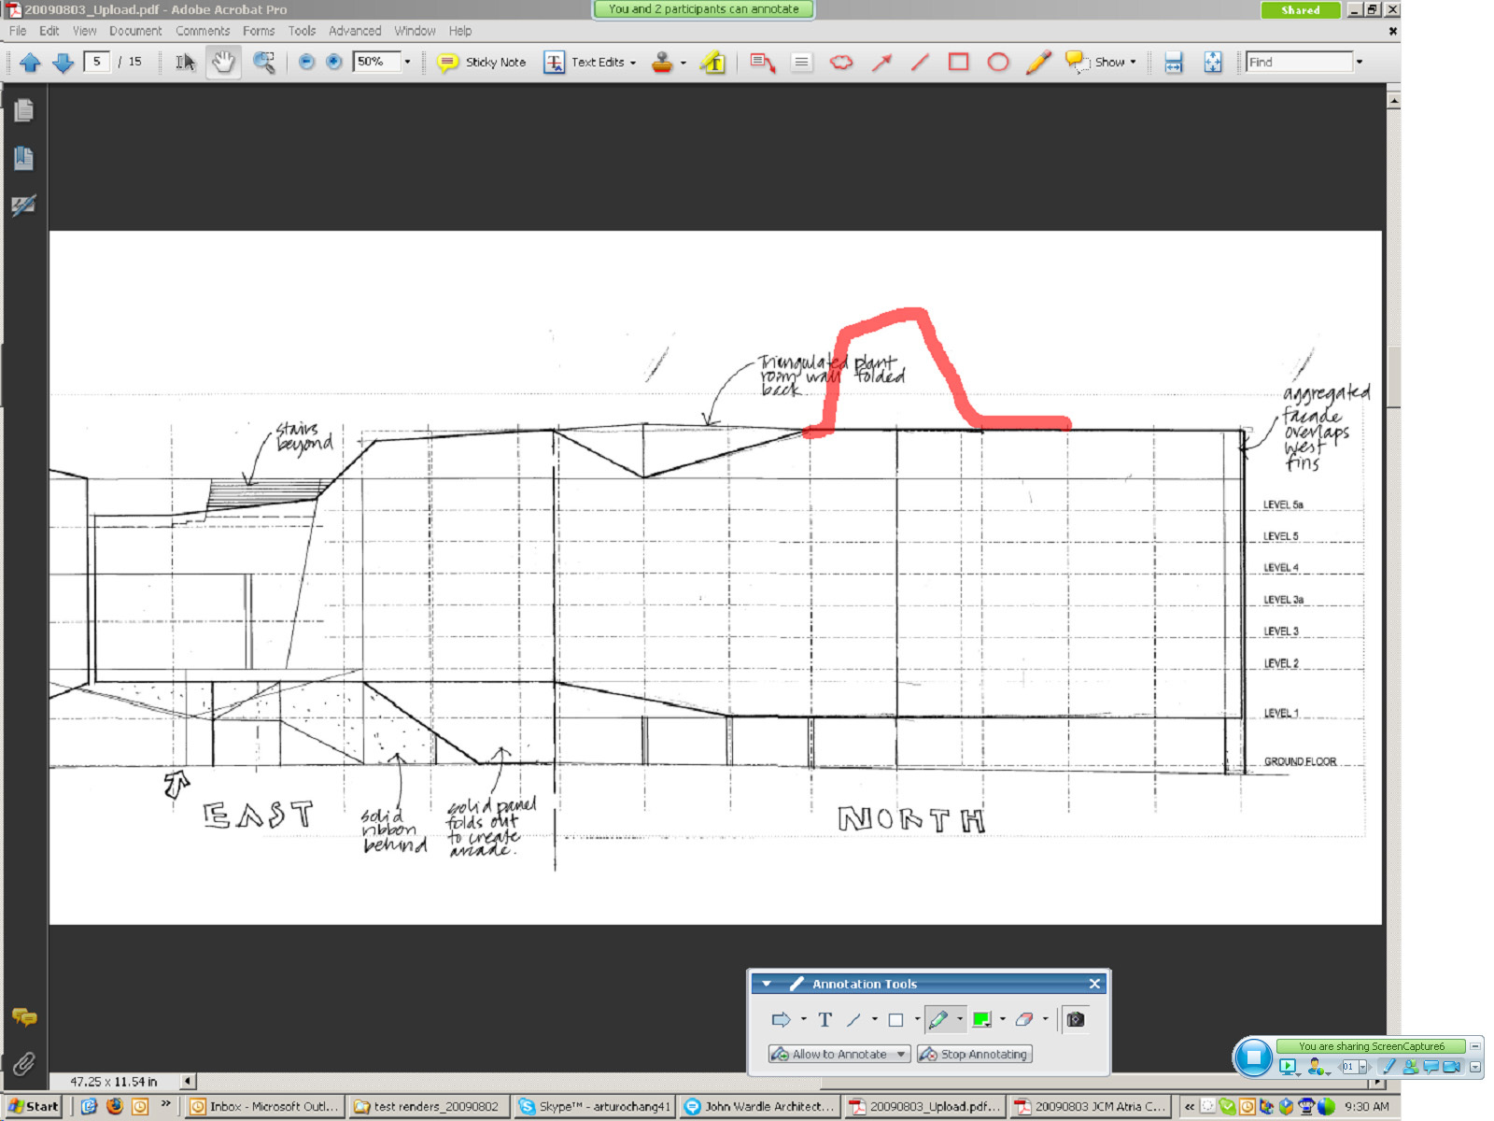1494x1121 pixels.
Task: Open the Advanced menu
Action: pos(355,31)
